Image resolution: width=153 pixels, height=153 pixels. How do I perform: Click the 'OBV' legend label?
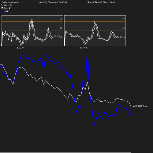pyautogui.click(x=6, y=11)
